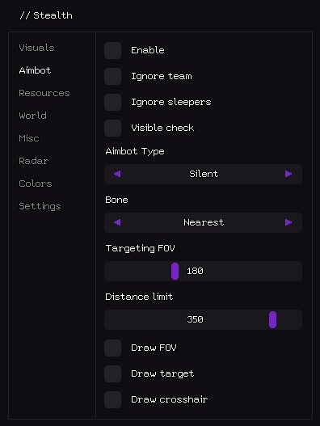Enable the Visible check option
The image size is (320, 426).
(113, 128)
